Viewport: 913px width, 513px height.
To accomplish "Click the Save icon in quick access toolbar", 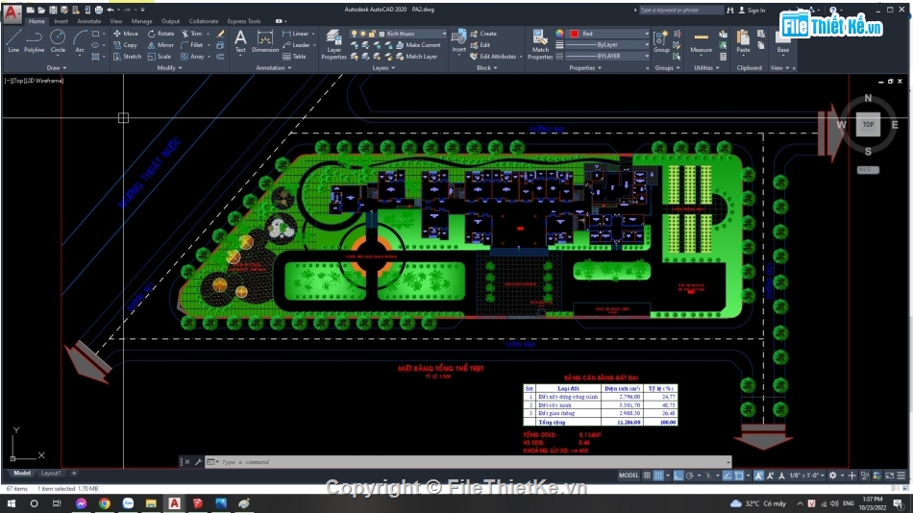I will point(53,10).
